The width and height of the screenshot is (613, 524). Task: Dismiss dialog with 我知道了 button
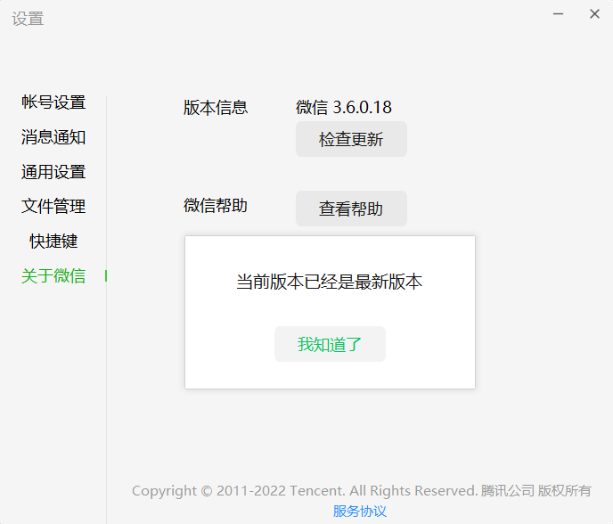point(330,344)
